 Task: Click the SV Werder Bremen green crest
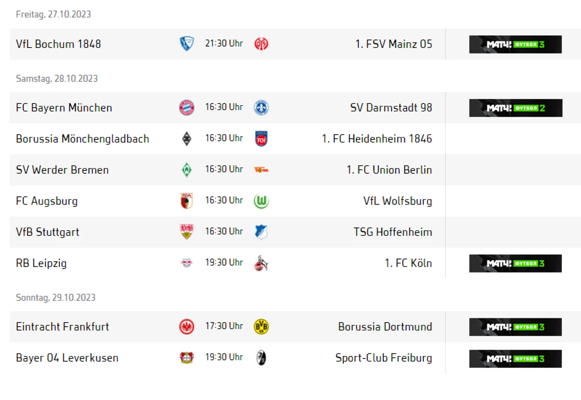coord(187,170)
